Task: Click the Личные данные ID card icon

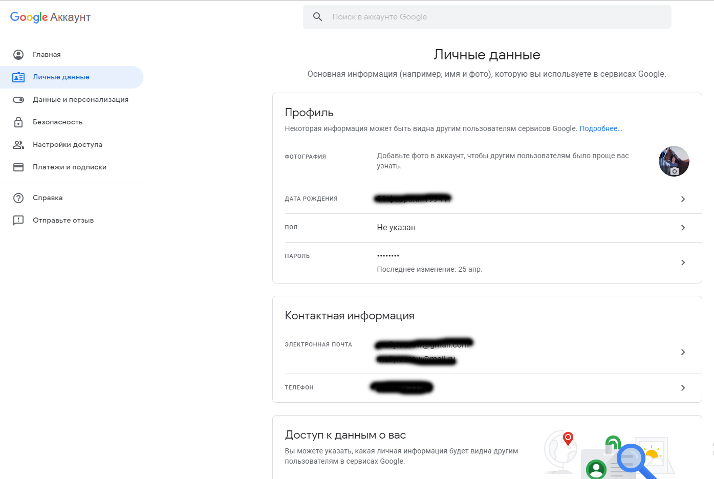Action: click(18, 77)
